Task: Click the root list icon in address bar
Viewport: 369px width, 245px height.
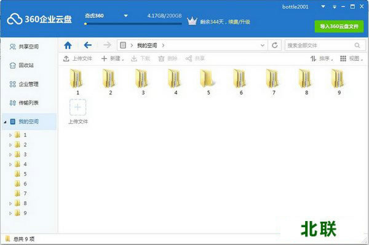Action: click(x=123, y=45)
